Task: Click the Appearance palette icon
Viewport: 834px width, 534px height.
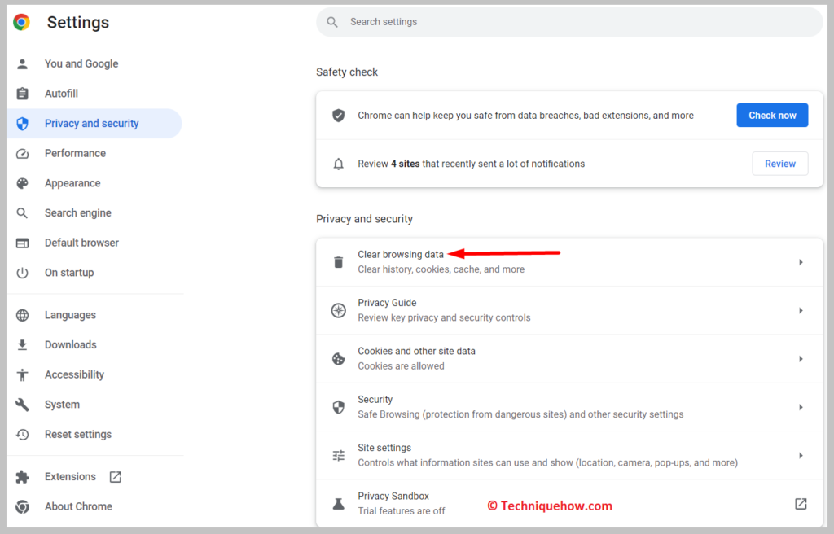Action: [22, 183]
